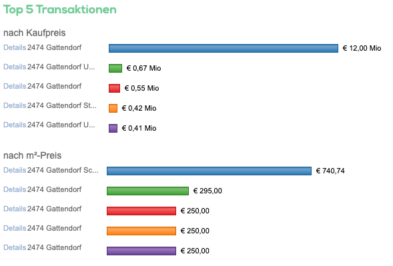393x266 pixels.
Task: Click the orange €250,00 bar
Action: pos(141,231)
